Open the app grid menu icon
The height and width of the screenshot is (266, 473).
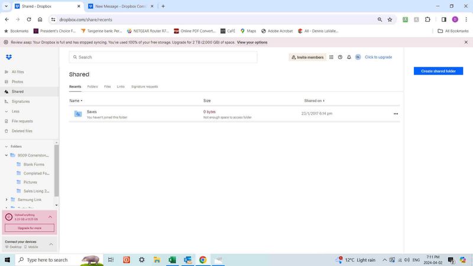click(331, 57)
